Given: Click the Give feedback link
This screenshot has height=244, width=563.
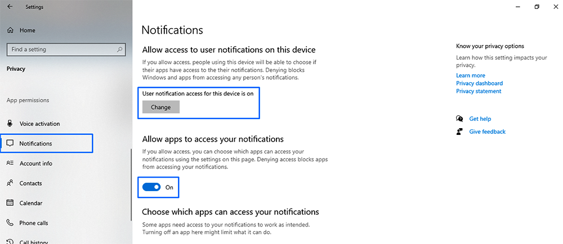Looking at the screenshot, I should (487, 132).
